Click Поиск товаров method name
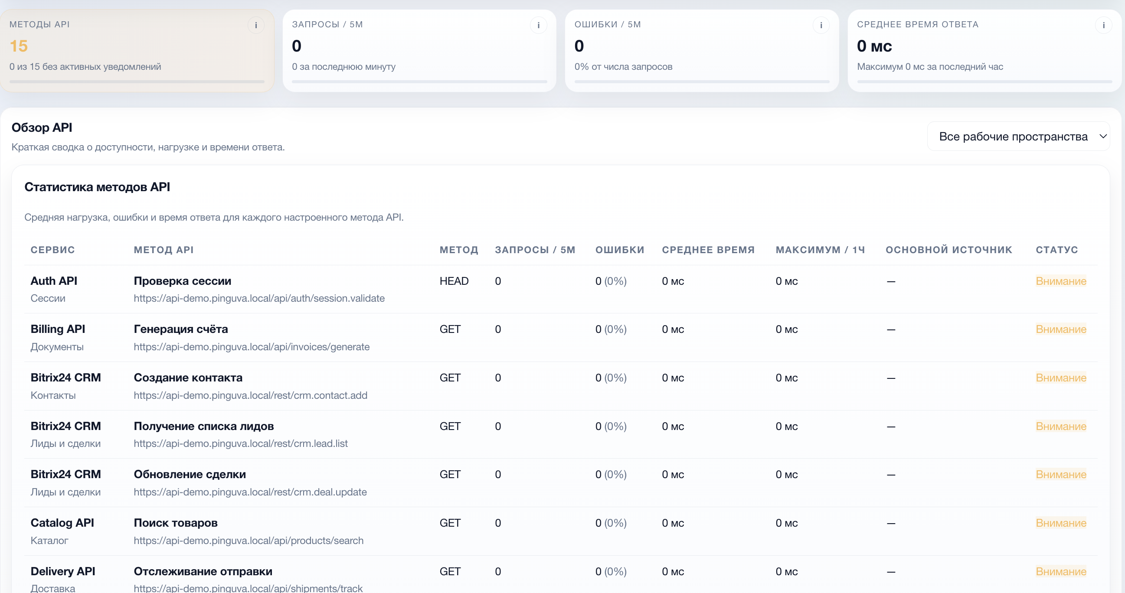 176,522
